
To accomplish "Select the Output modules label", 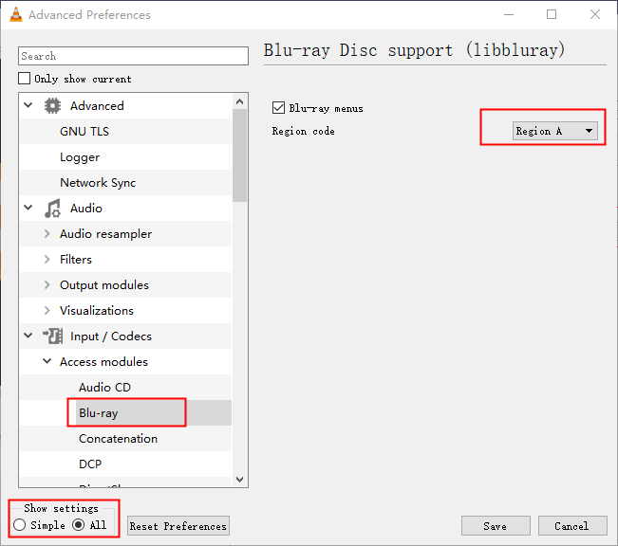I will click(104, 285).
